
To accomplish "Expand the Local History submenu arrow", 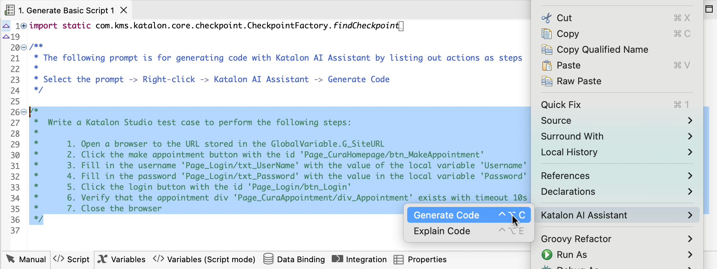I will coord(690,152).
